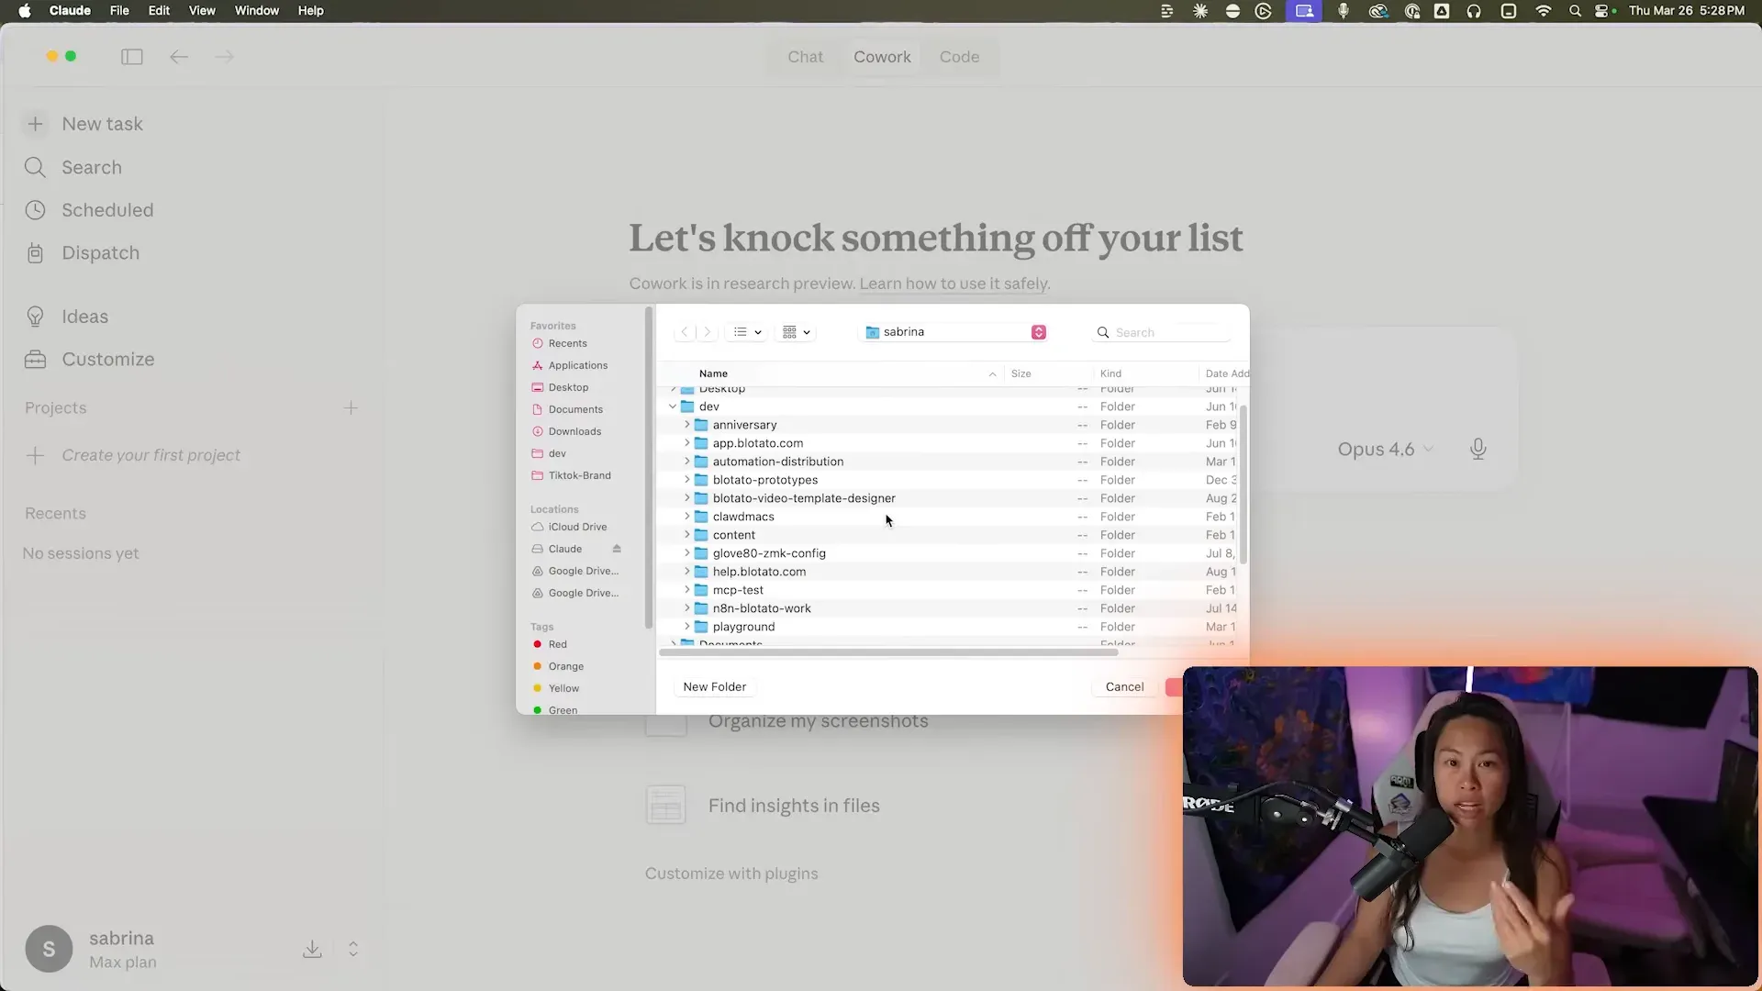Add a project with plus icon

[351, 407]
